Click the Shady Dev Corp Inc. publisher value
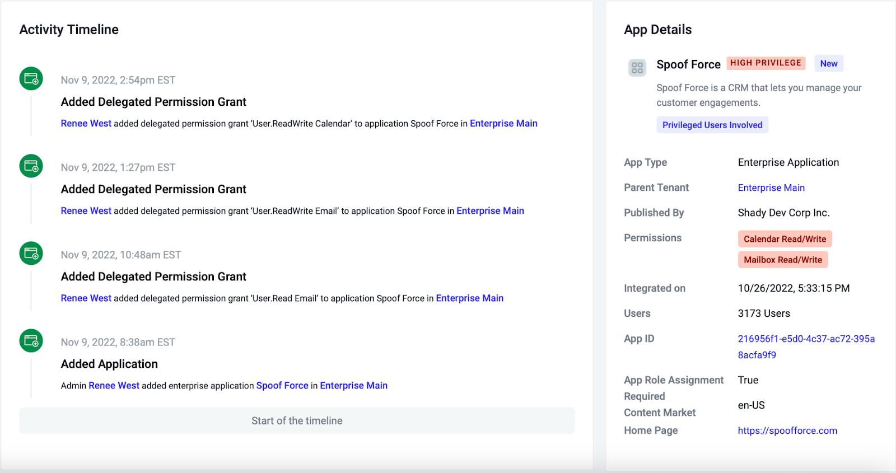The height and width of the screenshot is (473, 896). point(783,213)
